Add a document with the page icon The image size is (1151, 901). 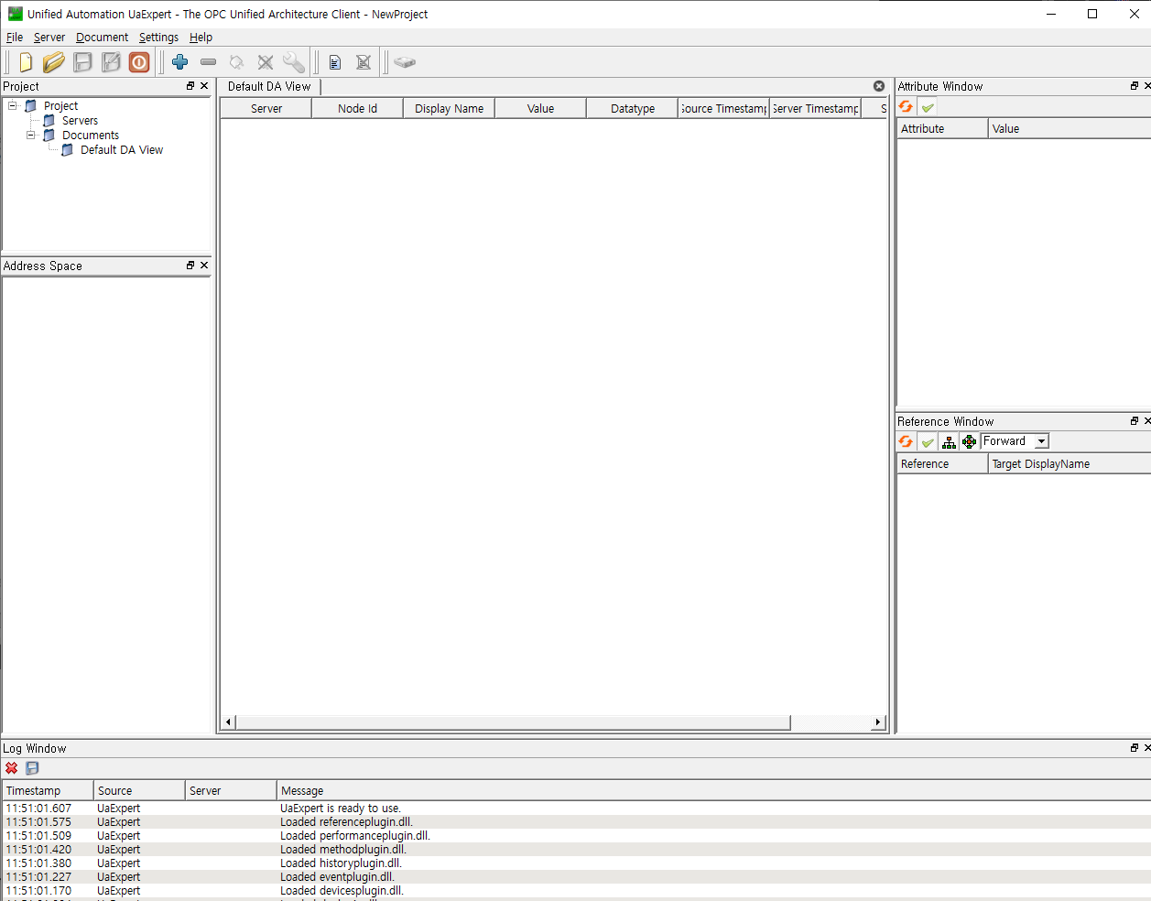(x=335, y=62)
